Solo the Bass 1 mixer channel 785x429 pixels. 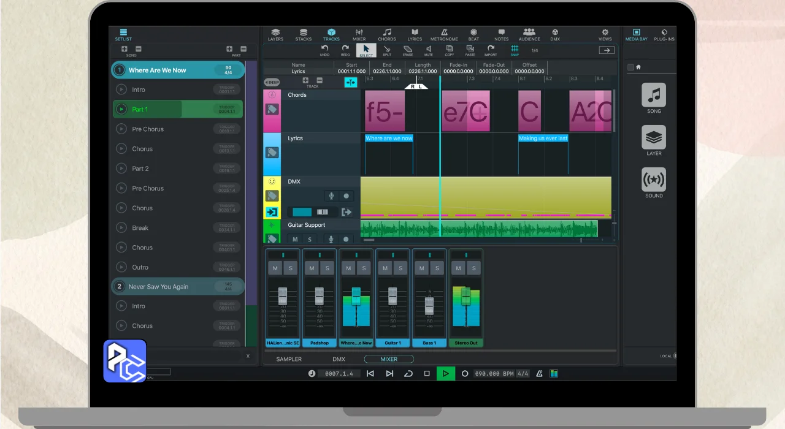[x=437, y=268]
